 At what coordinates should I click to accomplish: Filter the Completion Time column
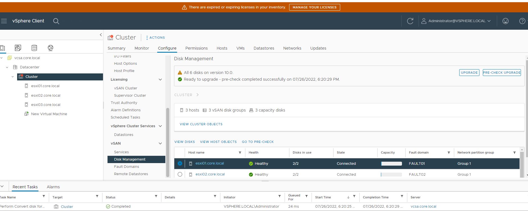(x=402, y=196)
